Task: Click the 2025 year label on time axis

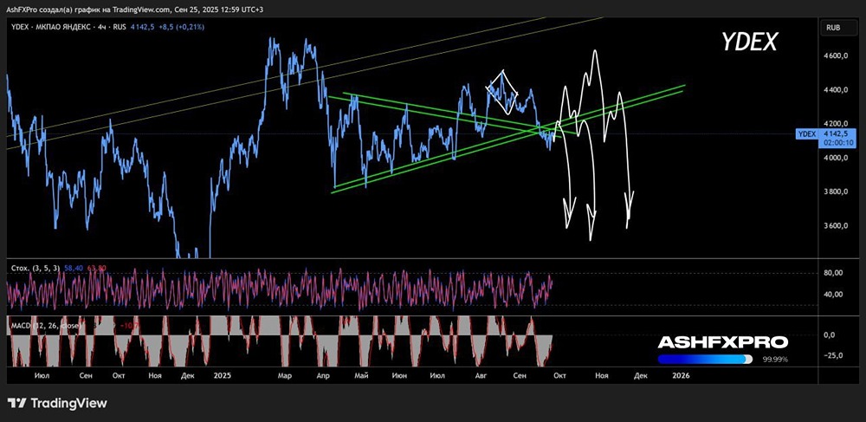Action: click(222, 375)
